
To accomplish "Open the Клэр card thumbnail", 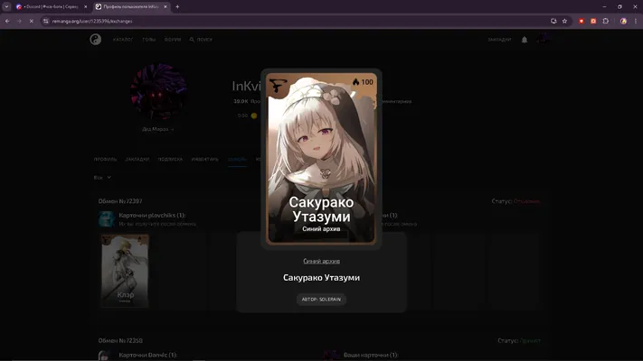I will [125, 271].
